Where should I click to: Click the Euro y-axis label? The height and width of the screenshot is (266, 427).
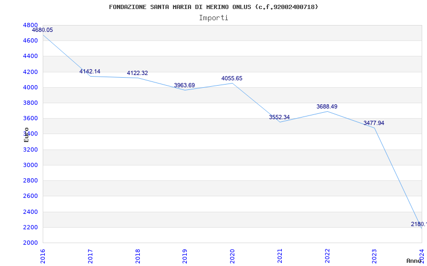tap(26, 135)
